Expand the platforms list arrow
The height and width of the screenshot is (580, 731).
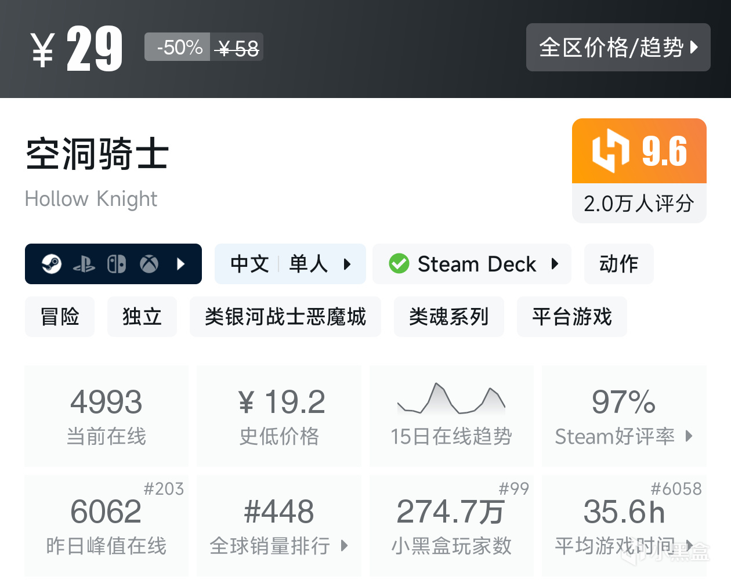(x=180, y=264)
